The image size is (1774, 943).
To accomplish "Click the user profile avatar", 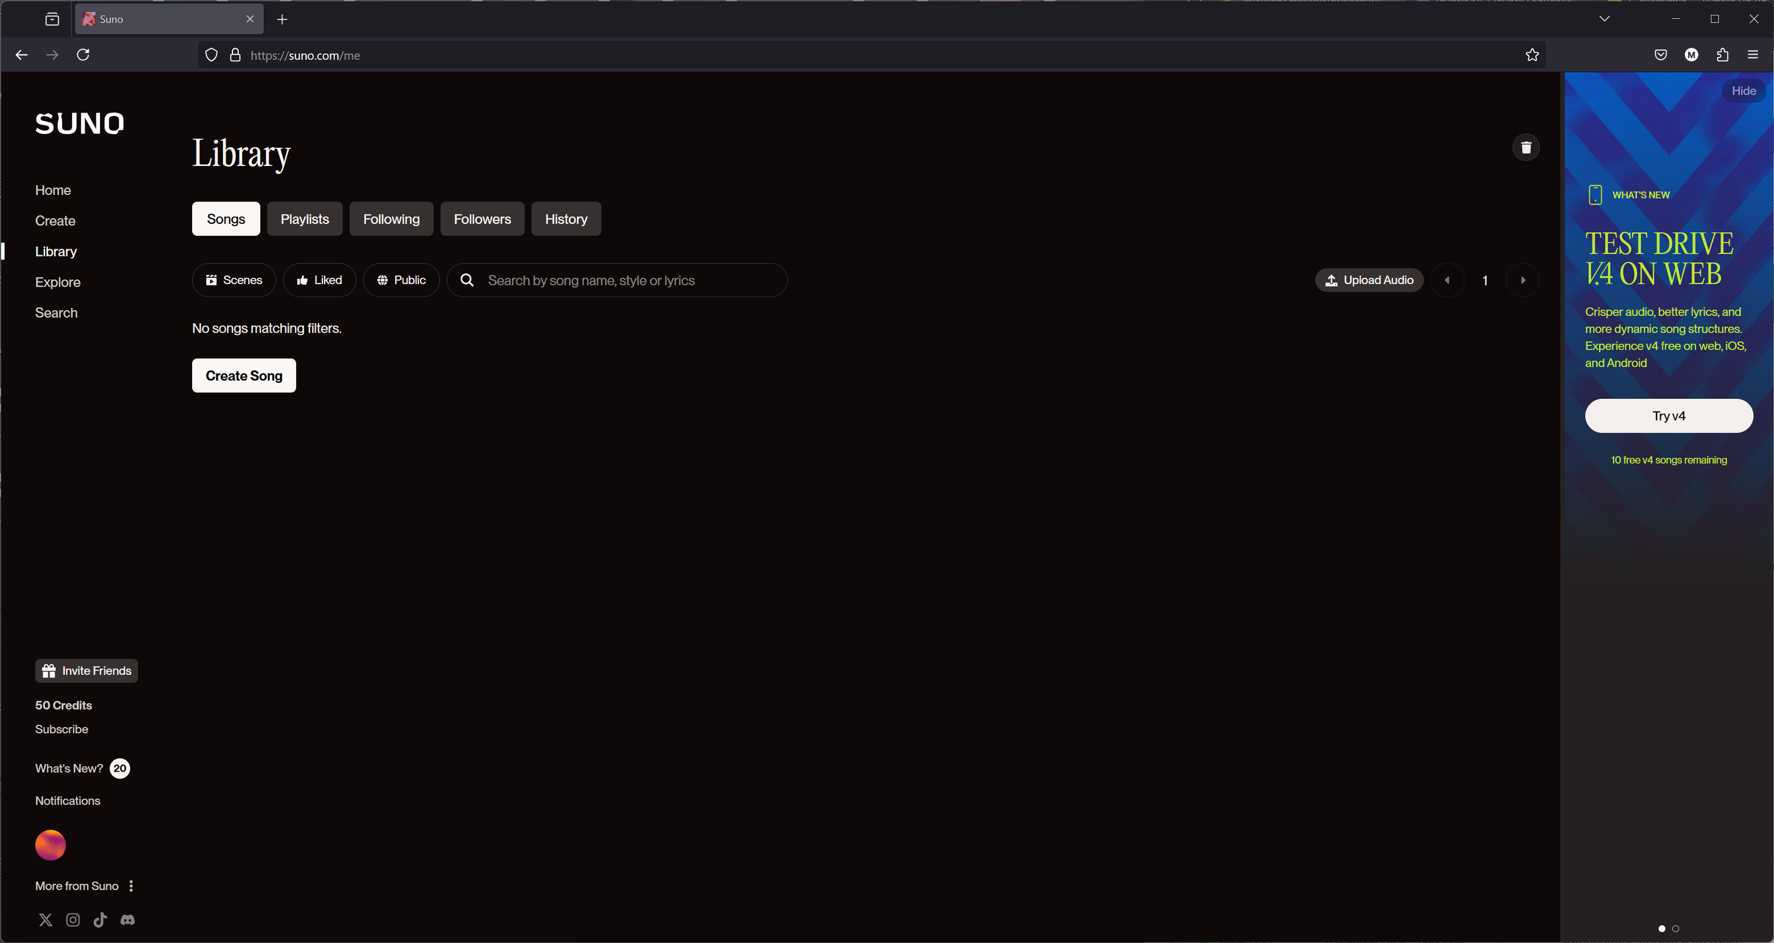I will (50, 844).
